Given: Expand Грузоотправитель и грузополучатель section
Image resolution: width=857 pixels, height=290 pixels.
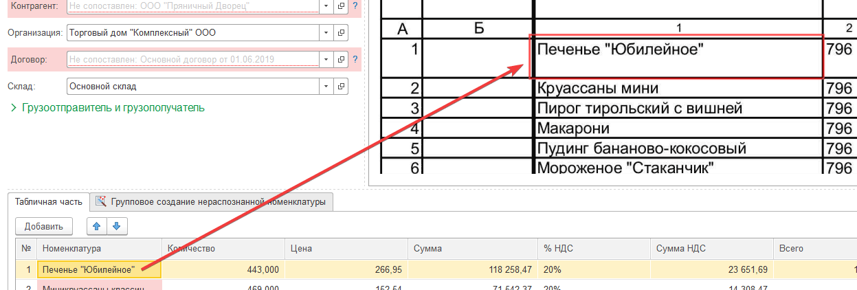Looking at the screenshot, I should point(107,108).
